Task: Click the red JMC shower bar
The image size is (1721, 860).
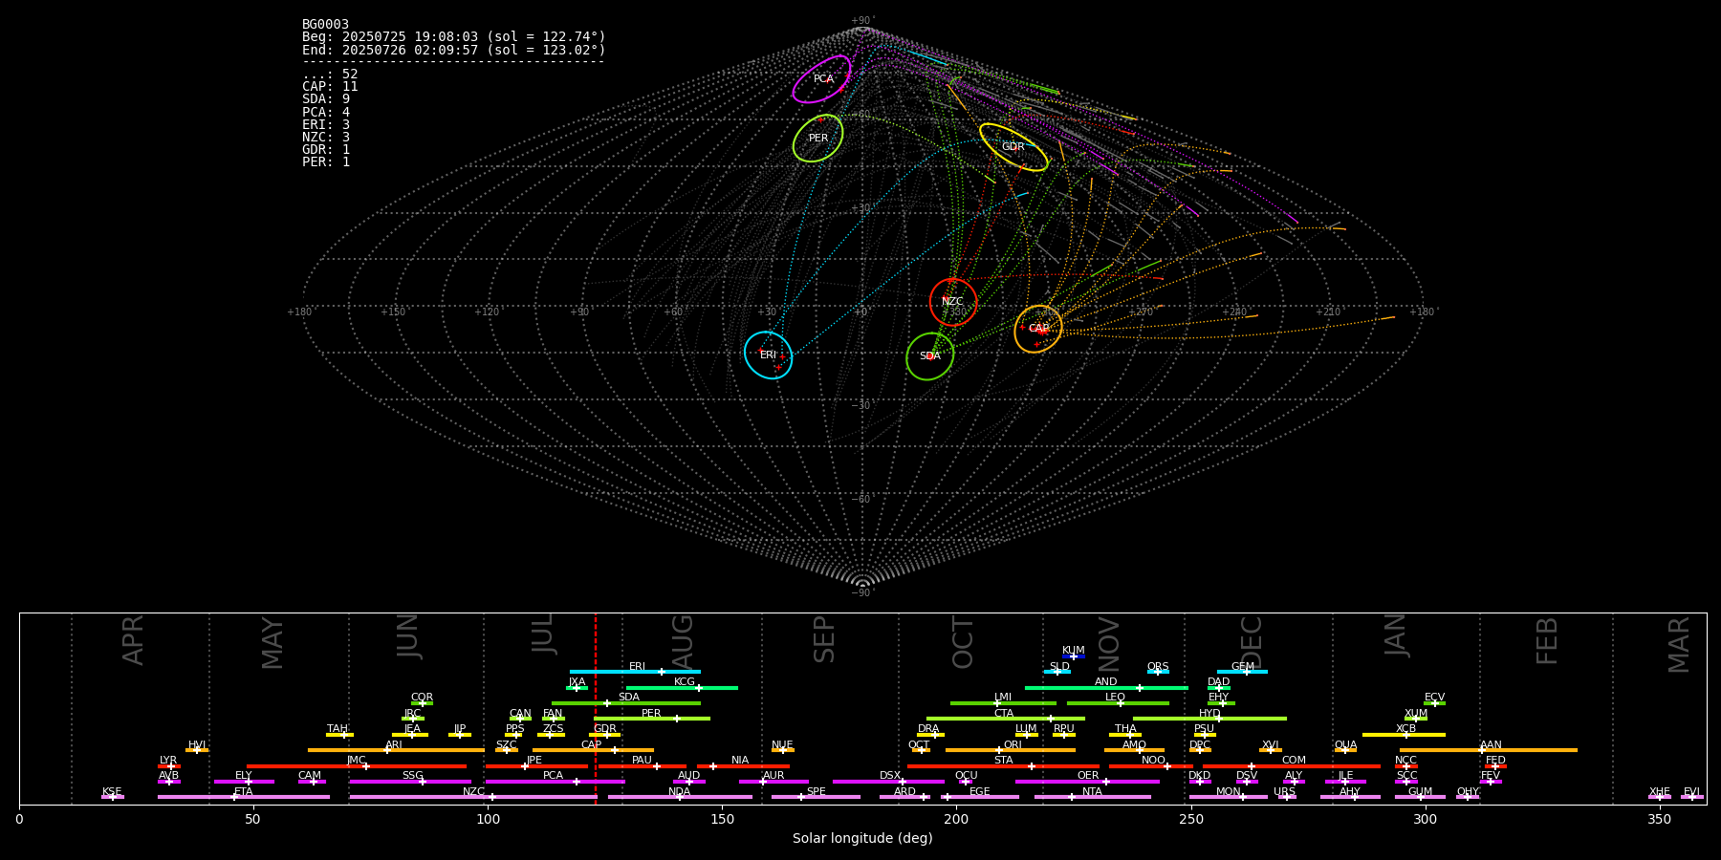Action: (x=357, y=765)
